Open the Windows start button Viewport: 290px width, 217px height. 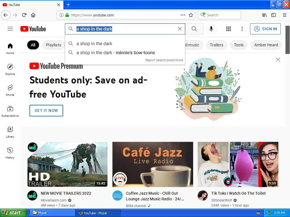coord(14,213)
